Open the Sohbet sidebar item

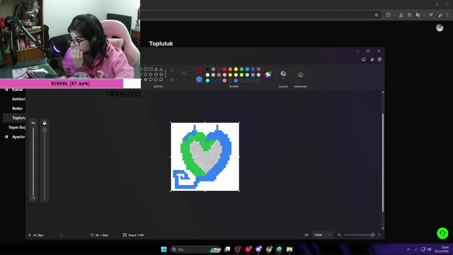coord(18,99)
